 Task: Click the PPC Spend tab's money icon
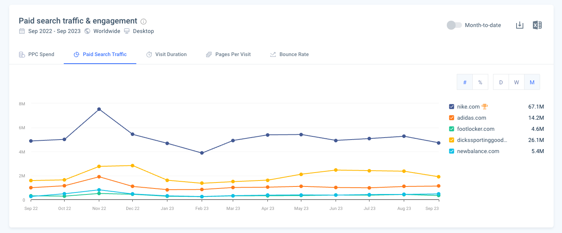pyautogui.click(x=22, y=54)
